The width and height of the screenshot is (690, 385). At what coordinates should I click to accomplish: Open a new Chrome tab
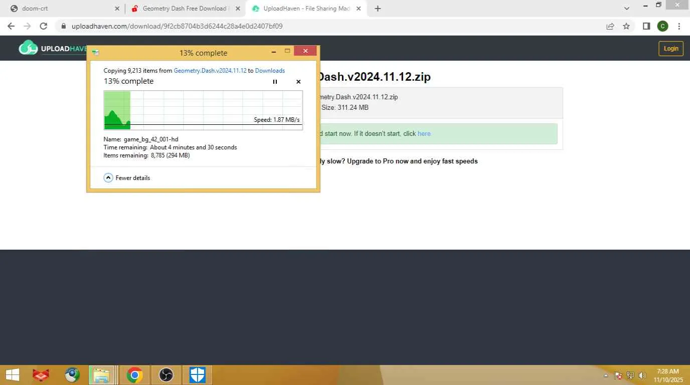(378, 9)
